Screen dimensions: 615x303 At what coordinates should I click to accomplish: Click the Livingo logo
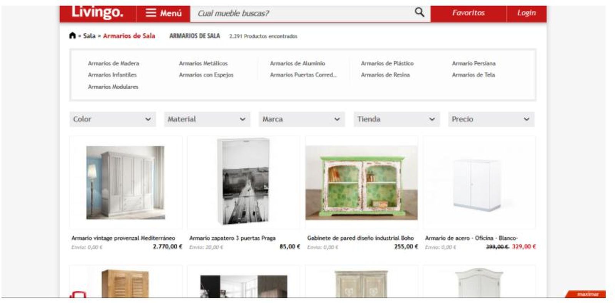tap(97, 12)
